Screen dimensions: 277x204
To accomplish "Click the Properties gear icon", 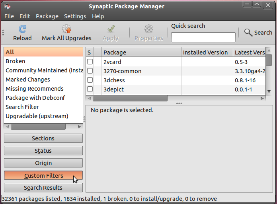I will tap(149, 29).
